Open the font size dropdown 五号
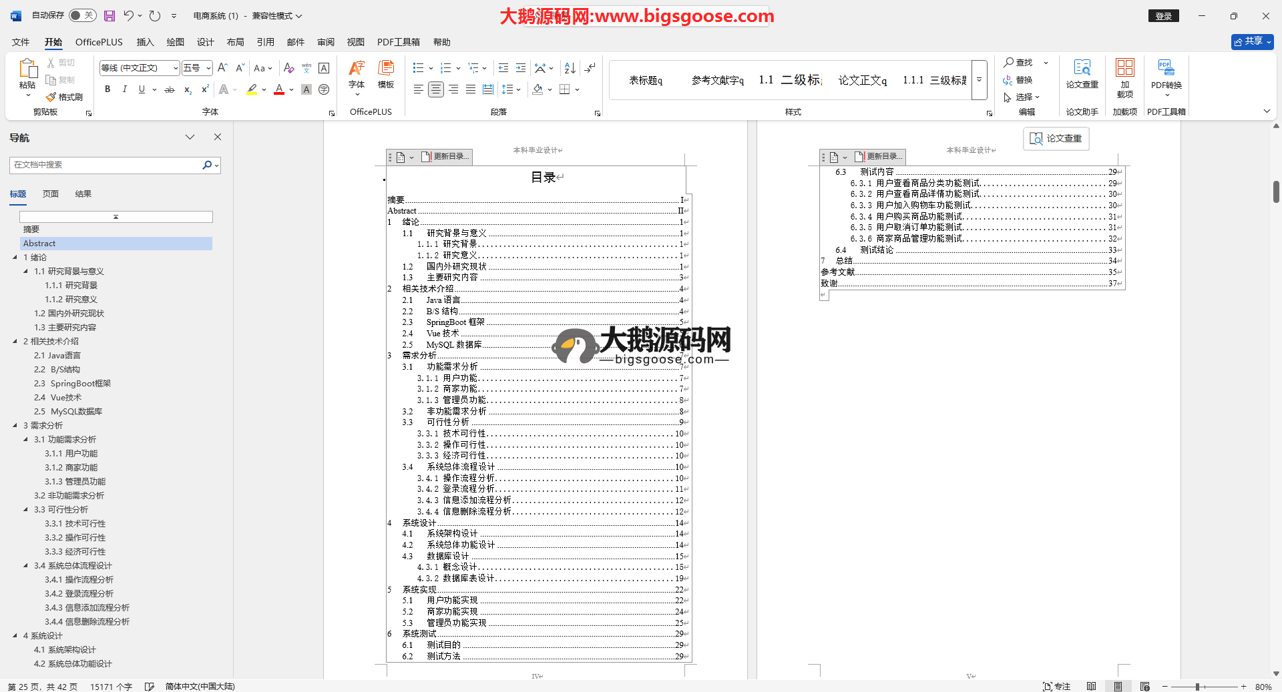Viewport: 1282px width, 692px height. point(208,68)
